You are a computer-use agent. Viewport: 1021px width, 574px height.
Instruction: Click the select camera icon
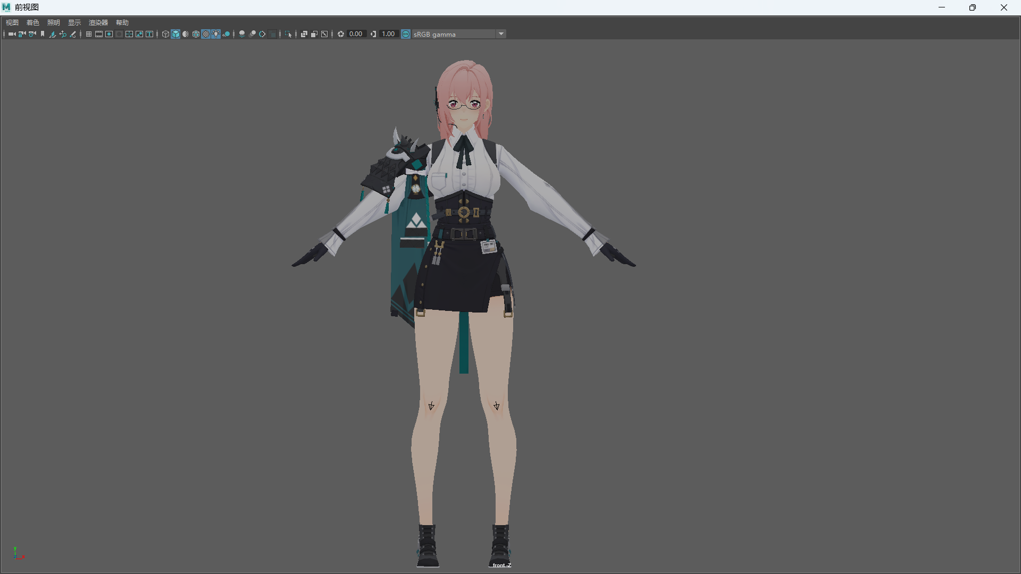pos(12,34)
